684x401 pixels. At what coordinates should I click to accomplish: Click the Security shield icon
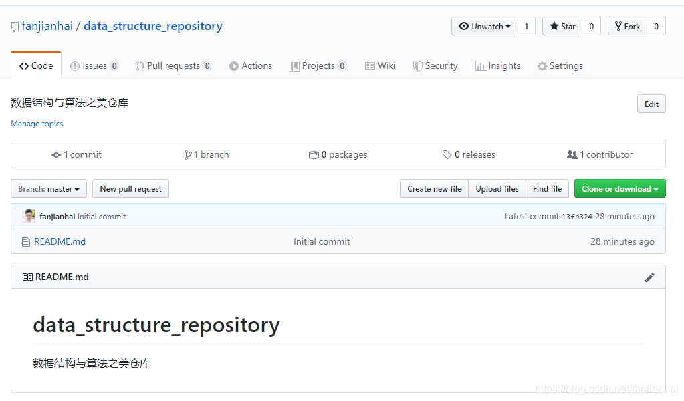(x=417, y=66)
